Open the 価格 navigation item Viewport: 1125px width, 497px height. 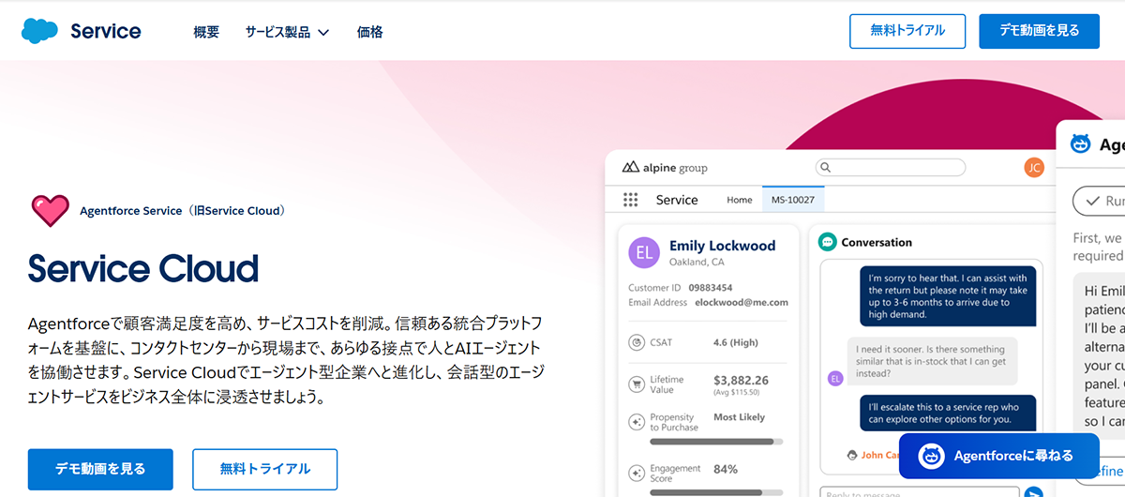pyautogui.click(x=369, y=32)
